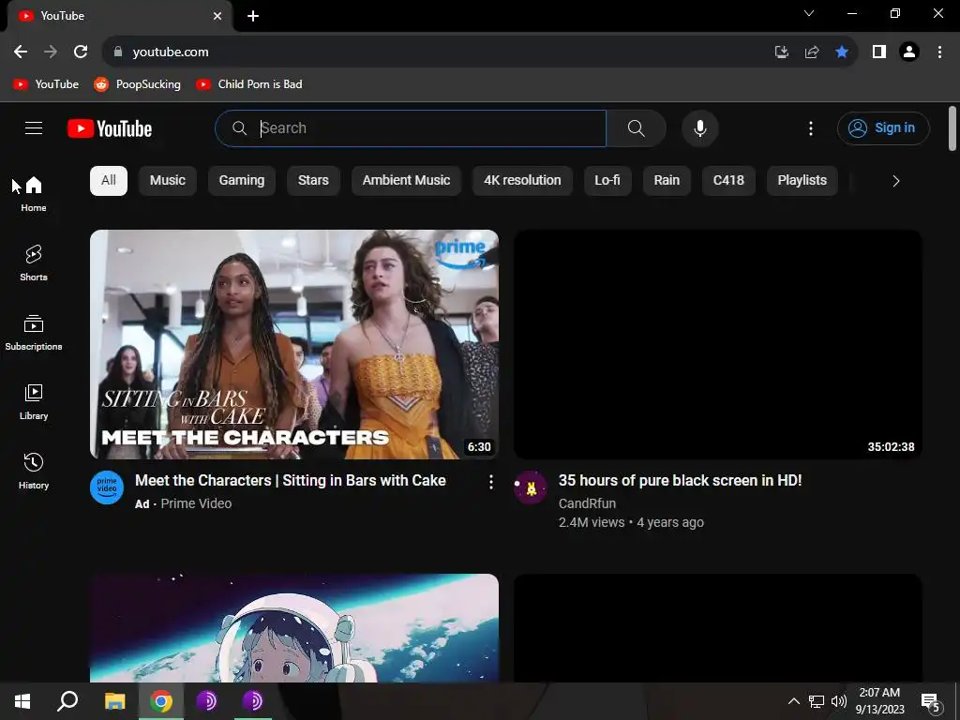Go back in browser
The height and width of the screenshot is (720, 960).
coord(21,52)
